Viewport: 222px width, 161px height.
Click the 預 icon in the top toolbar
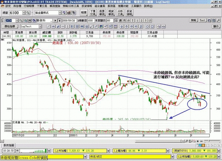click(74, 13)
